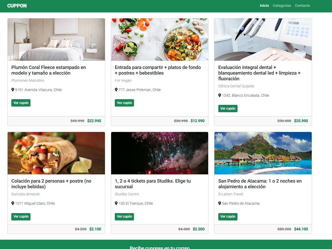Image resolution: width=332 pixels, height=249 pixels.
Task: Click the location pin beside 1342, Blanco Encalada
Action: click(x=219, y=96)
